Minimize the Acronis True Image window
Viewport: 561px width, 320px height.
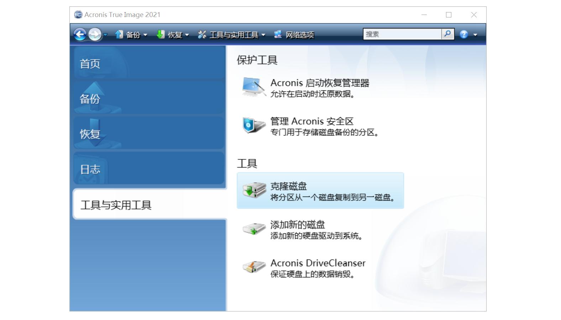click(424, 15)
